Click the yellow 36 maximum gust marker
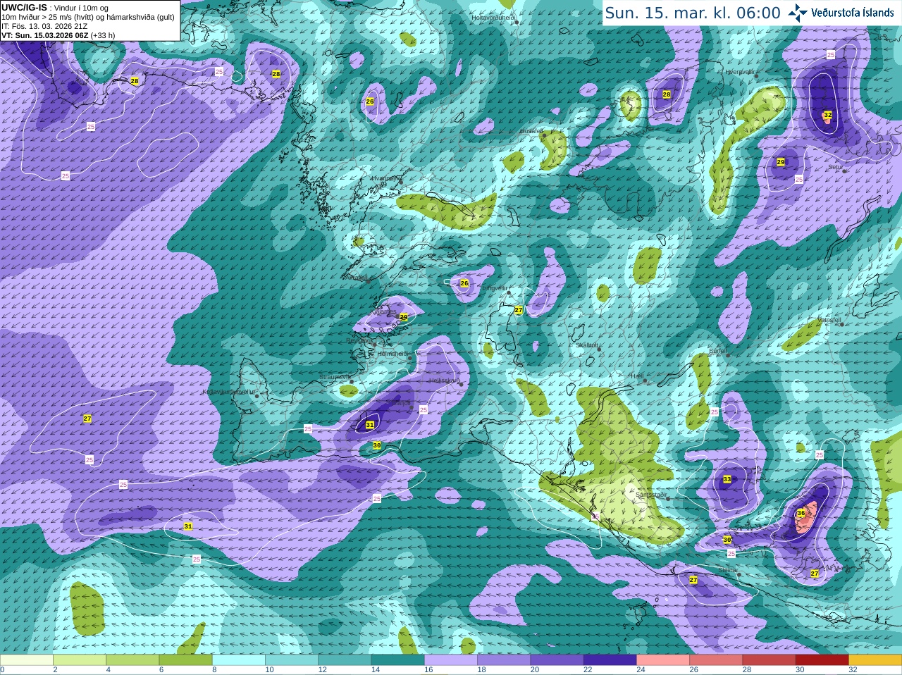Image resolution: width=902 pixels, height=675 pixels. point(801,513)
